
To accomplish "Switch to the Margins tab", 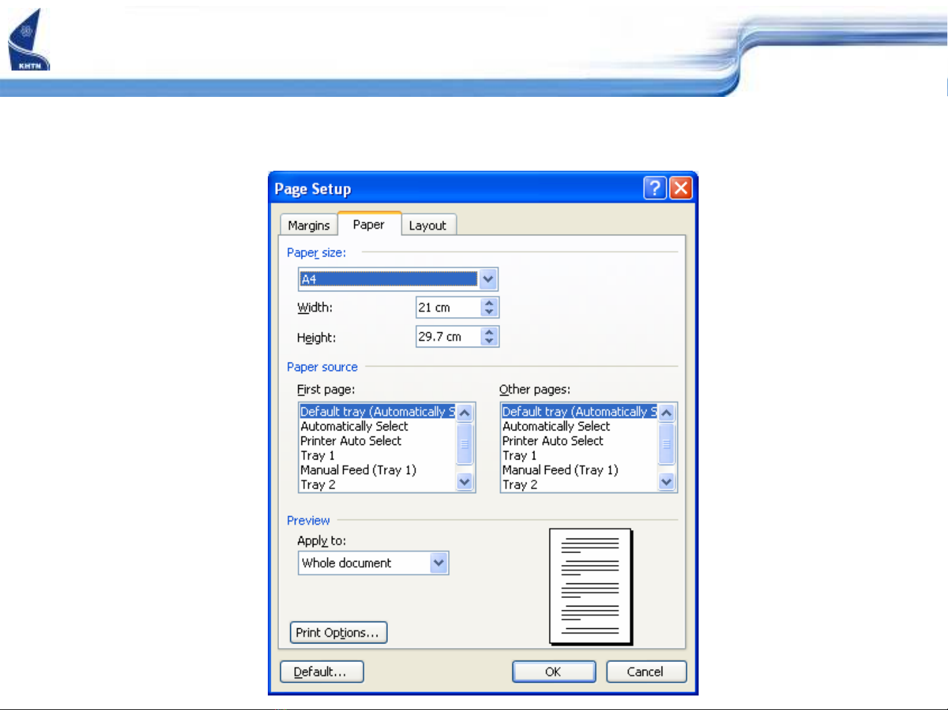I will (309, 225).
